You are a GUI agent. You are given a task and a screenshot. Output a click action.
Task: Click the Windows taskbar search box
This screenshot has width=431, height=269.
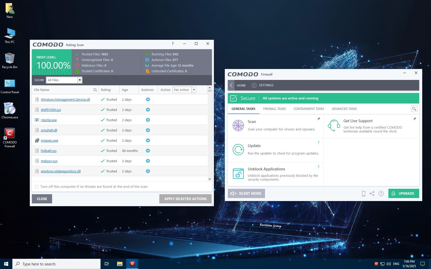(56, 264)
